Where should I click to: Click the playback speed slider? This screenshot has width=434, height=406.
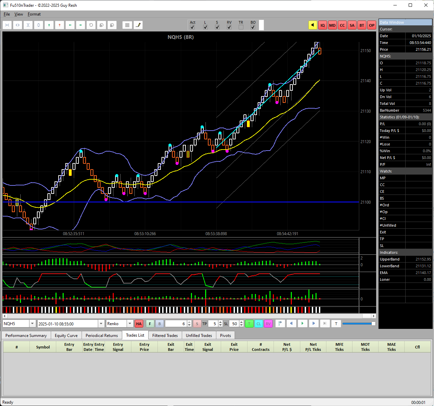coord(359,324)
